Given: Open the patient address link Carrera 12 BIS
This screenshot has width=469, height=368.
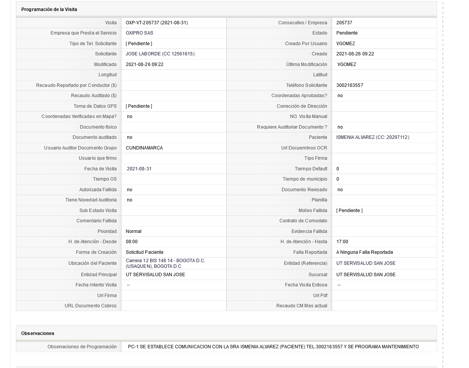Looking at the screenshot, I should (x=165, y=263).
